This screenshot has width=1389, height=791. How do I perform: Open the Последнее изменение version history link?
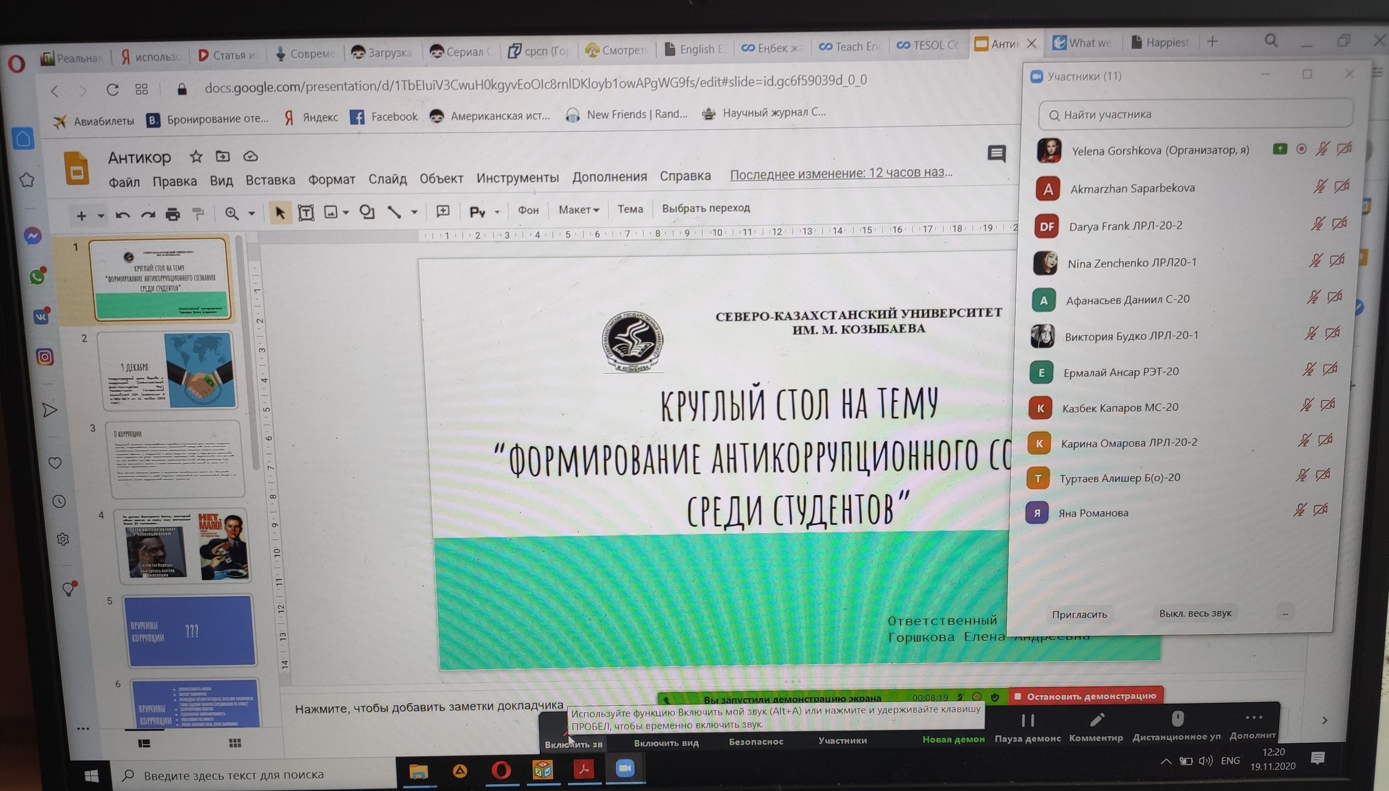point(841,173)
